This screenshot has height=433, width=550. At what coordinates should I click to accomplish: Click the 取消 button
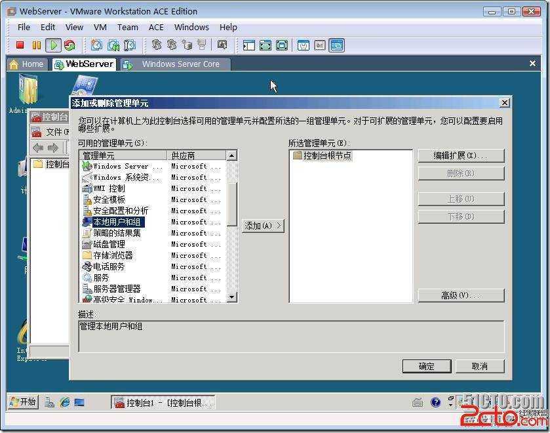pyautogui.click(x=480, y=366)
